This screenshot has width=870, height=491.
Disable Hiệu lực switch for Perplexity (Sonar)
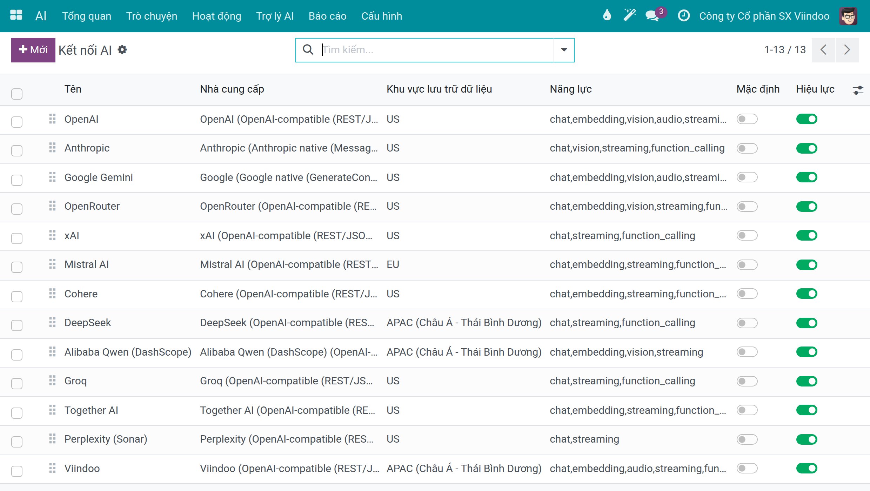pyautogui.click(x=807, y=439)
